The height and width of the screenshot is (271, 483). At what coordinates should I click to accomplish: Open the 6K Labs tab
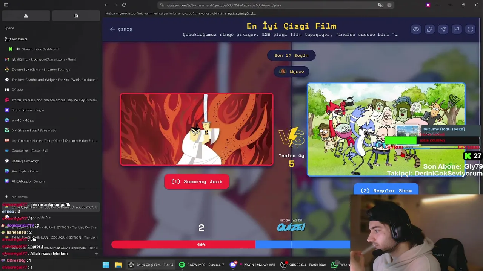pos(51,90)
